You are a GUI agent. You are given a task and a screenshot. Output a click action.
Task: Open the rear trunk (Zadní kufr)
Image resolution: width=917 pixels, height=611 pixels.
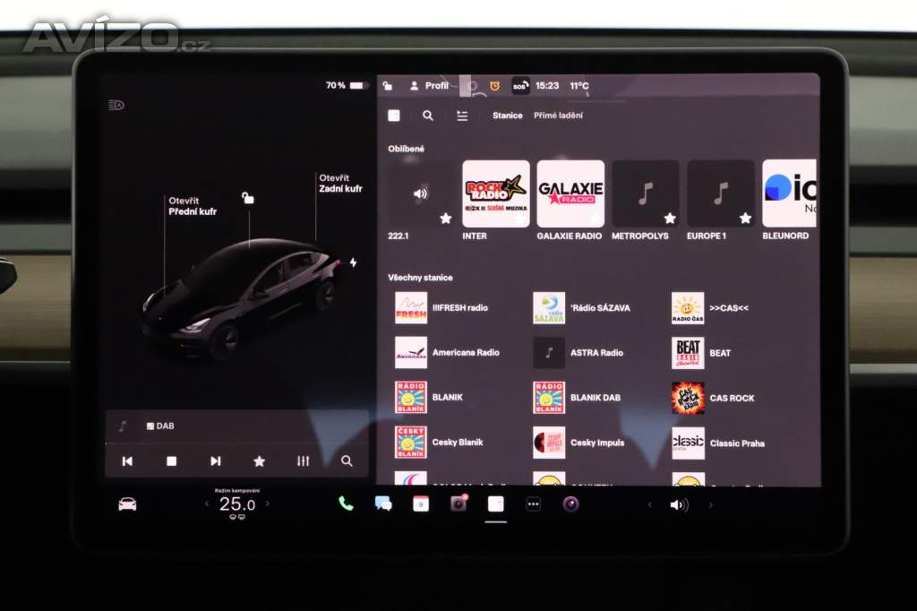point(340,183)
